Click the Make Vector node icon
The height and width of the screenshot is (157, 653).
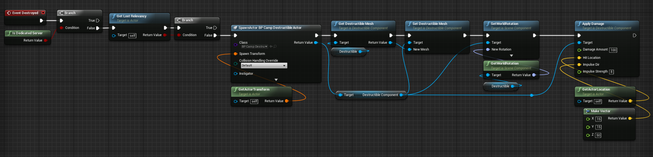tap(587, 111)
